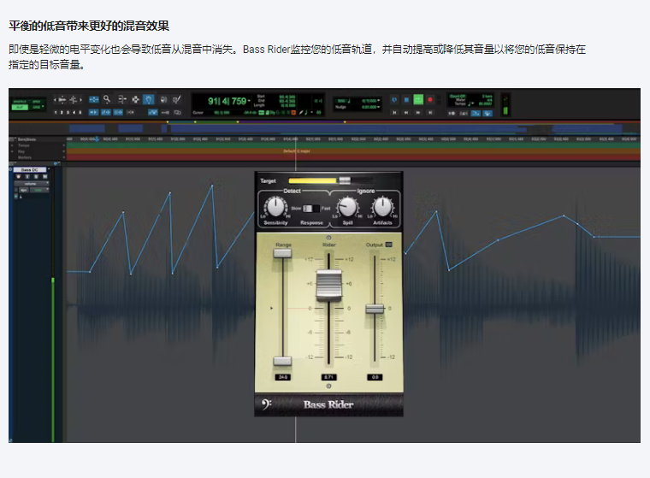Click the Output fader cap

(375, 309)
